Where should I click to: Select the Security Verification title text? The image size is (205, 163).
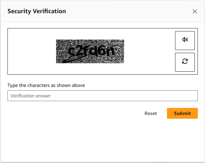pyautogui.click(x=37, y=11)
